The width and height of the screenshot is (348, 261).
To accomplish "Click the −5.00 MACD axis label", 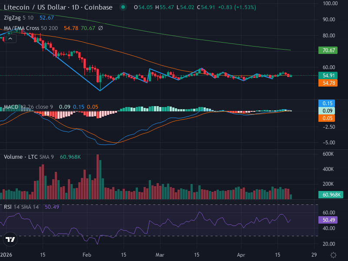I will (x=329, y=143).
